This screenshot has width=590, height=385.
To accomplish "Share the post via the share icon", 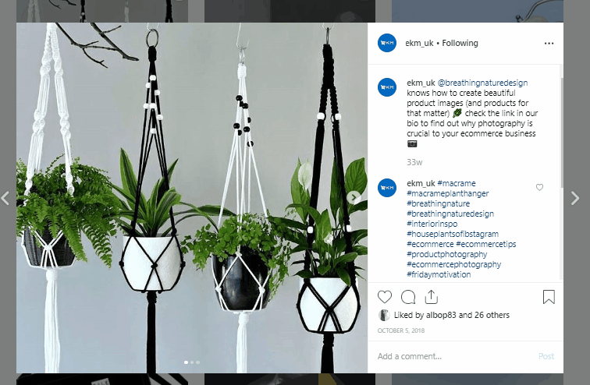I will (432, 297).
